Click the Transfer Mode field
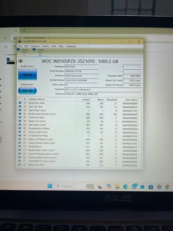The height and width of the screenshot is (231, 173). (x=82, y=80)
